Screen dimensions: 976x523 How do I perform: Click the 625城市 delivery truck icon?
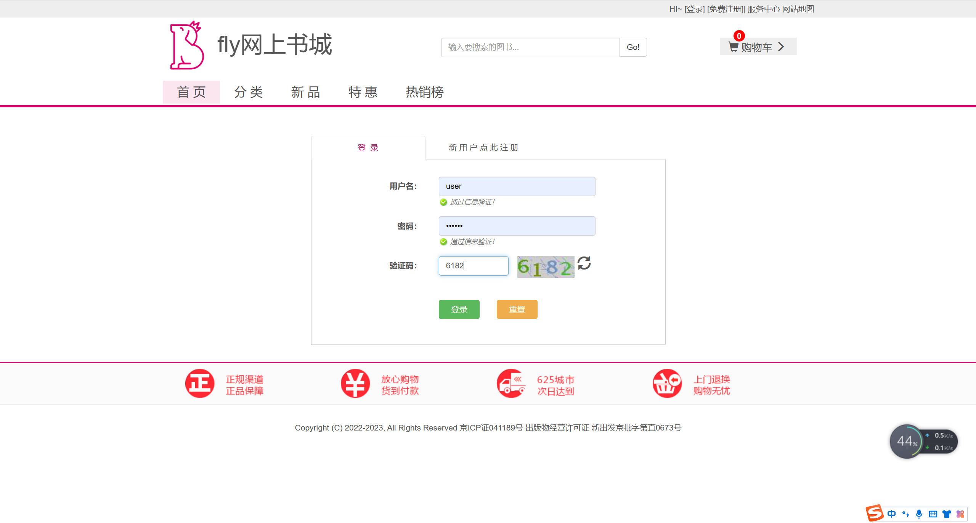click(511, 383)
